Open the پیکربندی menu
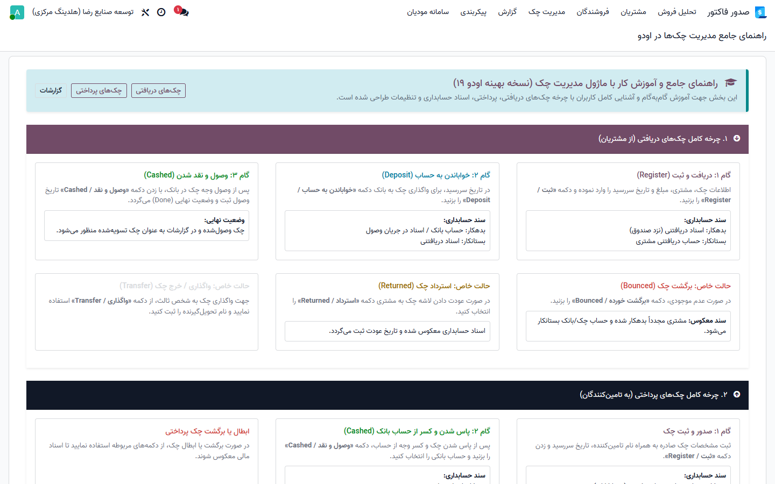The width and height of the screenshot is (775, 484). pos(474,12)
